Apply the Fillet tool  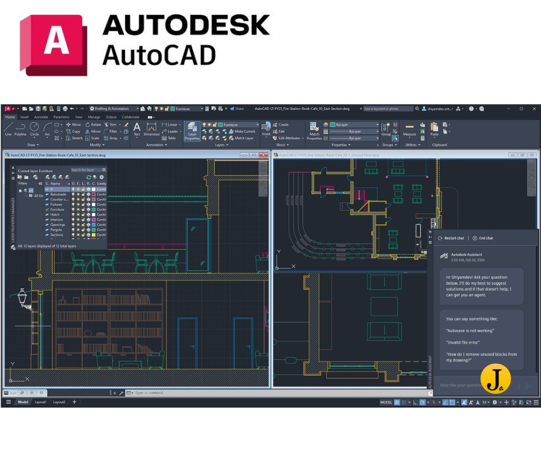point(111,131)
